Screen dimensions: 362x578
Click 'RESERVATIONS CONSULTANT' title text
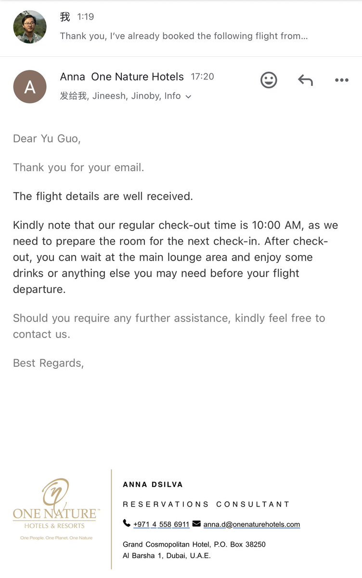[206, 504]
